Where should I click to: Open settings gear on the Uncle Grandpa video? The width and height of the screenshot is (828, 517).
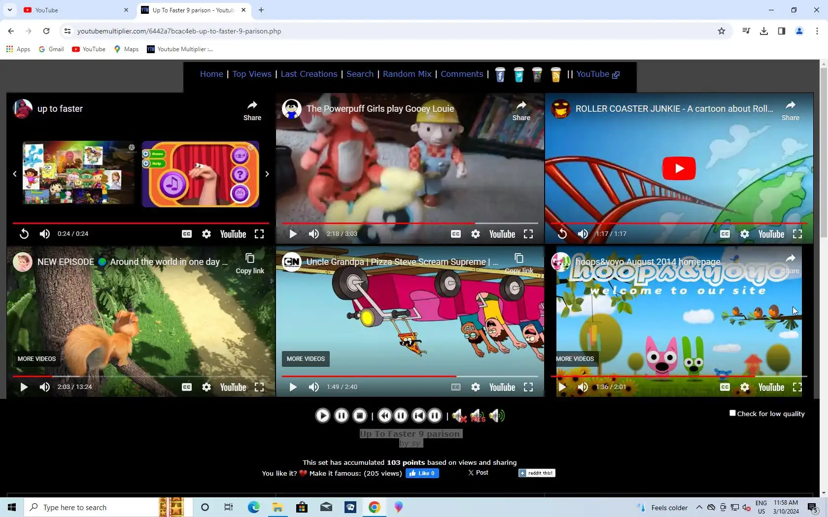click(476, 387)
